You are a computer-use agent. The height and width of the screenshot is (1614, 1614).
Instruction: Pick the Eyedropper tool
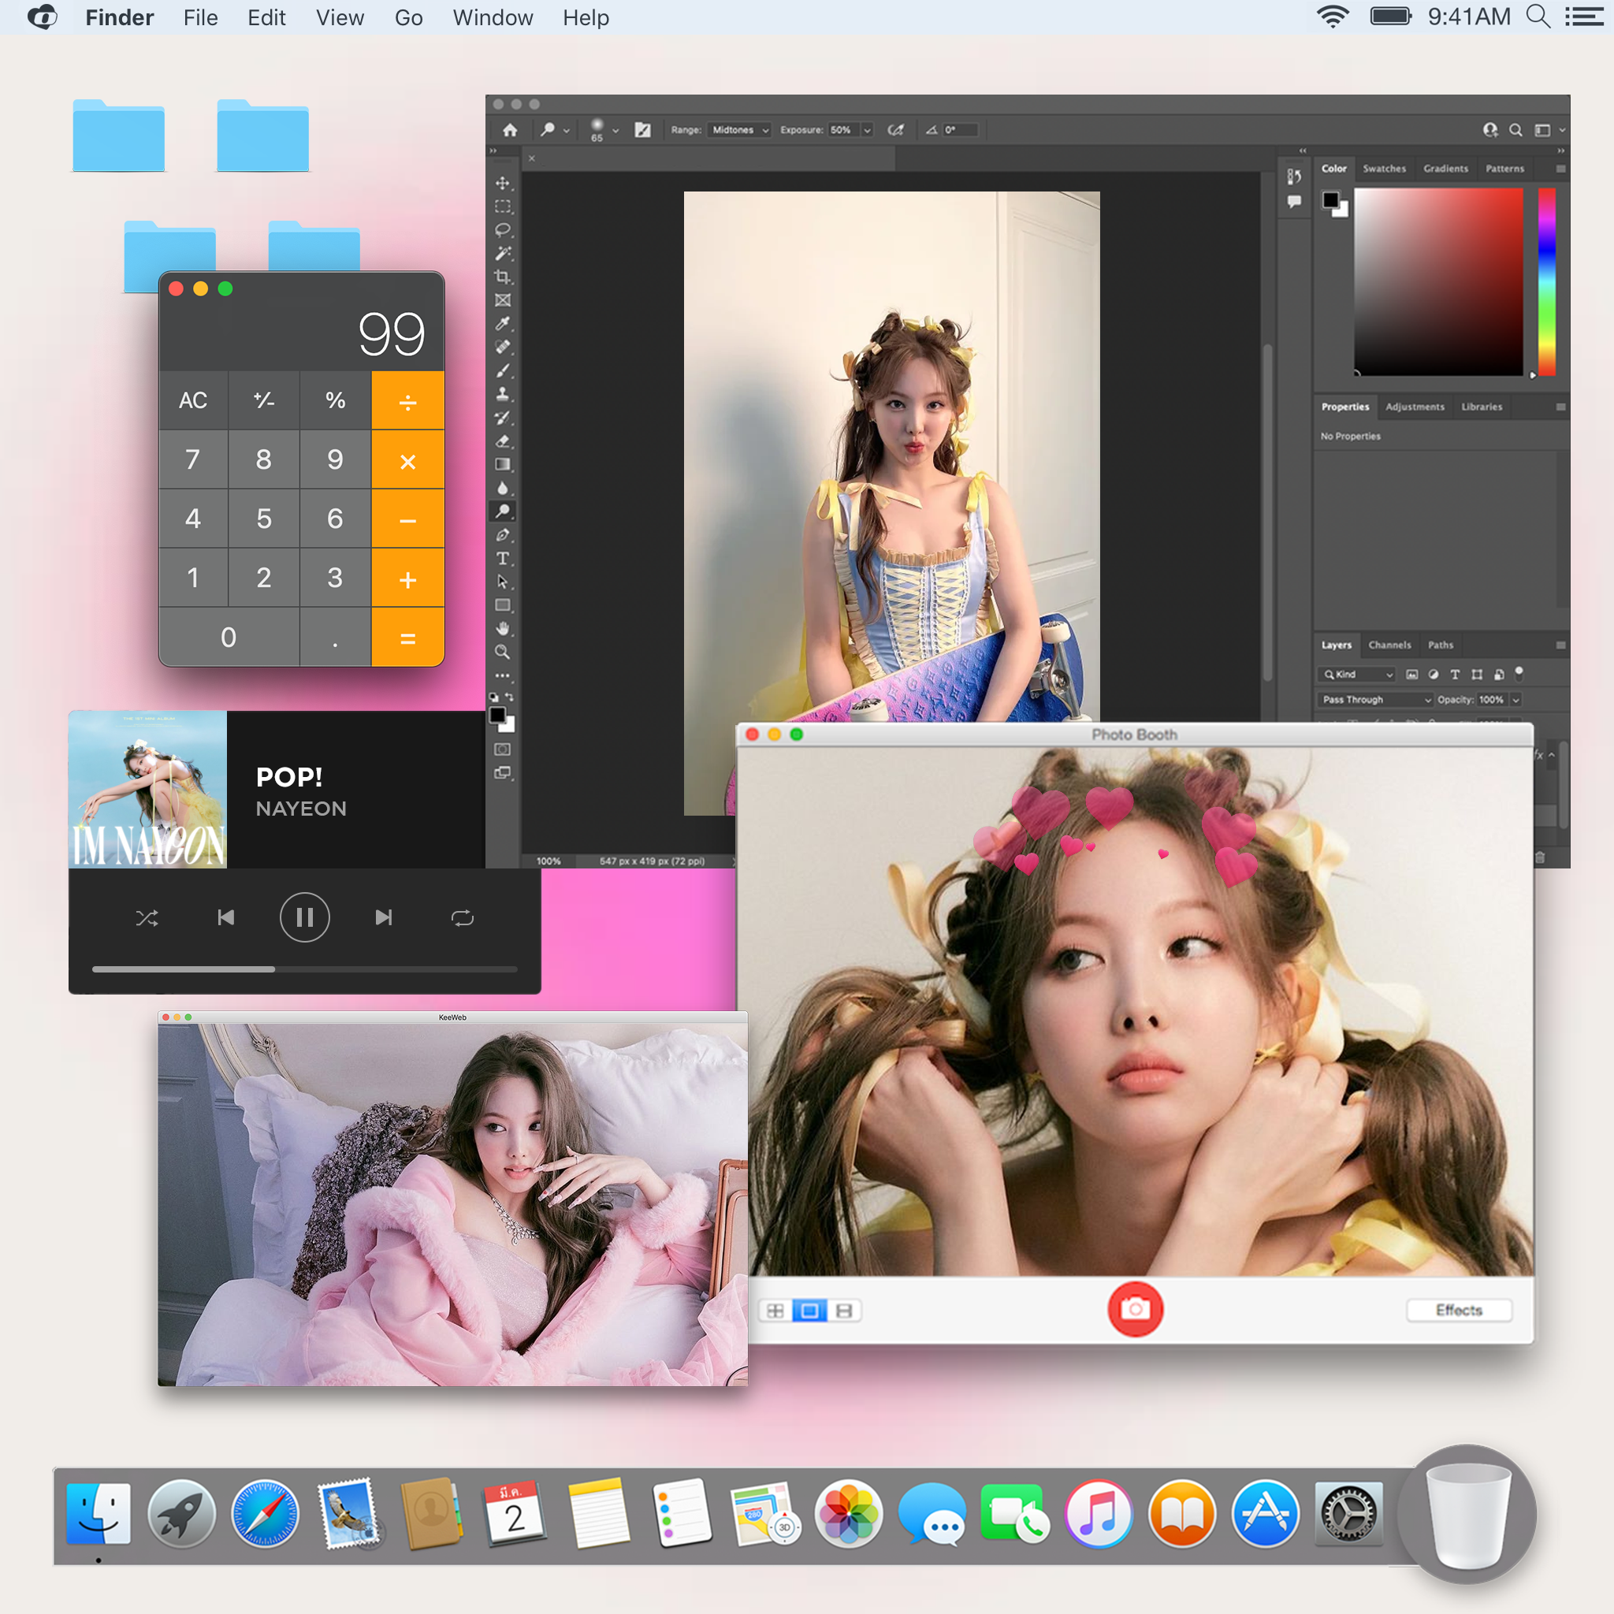point(502,323)
